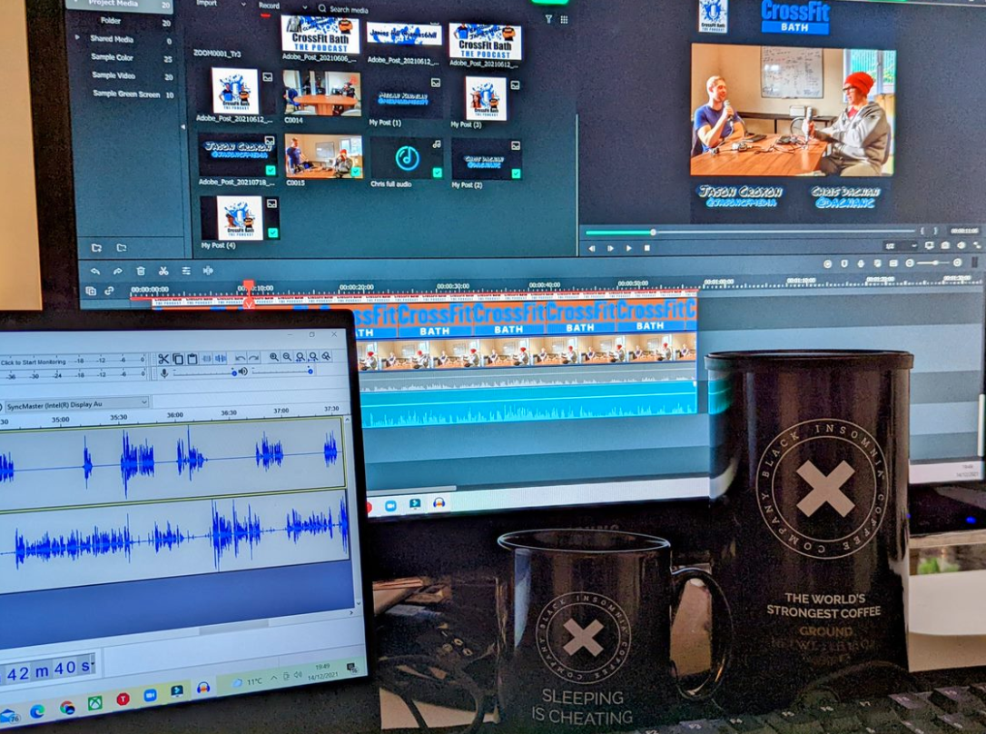The width and height of the screenshot is (986, 734).
Task: Click the add new folder icon in Filmora
Action: [x=96, y=248]
